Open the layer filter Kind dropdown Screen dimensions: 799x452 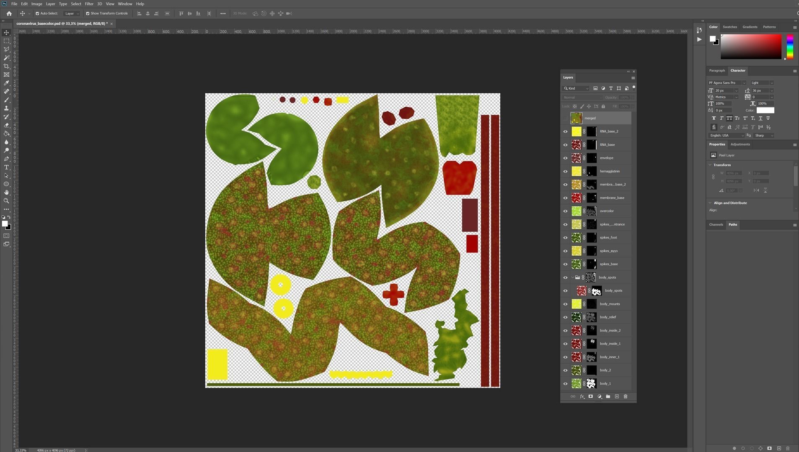(x=576, y=88)
